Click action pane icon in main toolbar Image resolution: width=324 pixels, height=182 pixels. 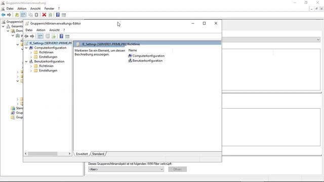(64, 15)
